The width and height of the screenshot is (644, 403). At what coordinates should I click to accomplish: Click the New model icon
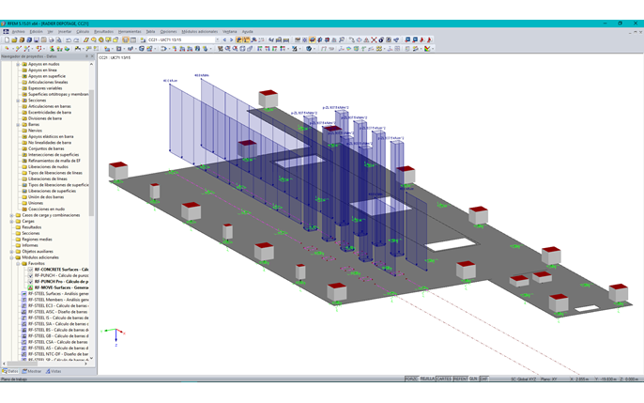click(7, 39)
